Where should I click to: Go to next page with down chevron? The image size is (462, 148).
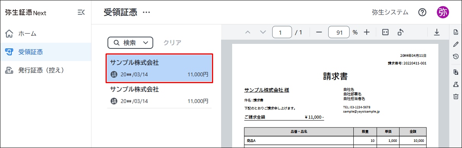pos(263,32)
